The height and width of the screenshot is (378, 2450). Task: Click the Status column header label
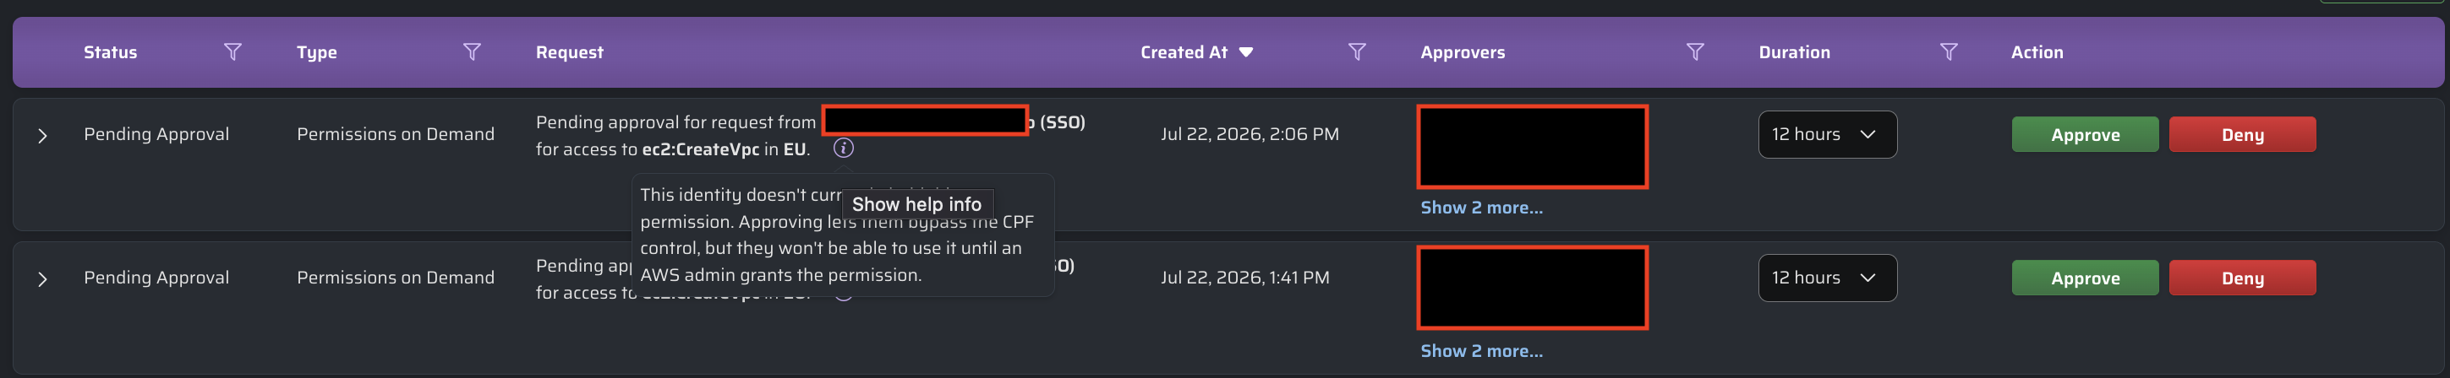point(110,52)
